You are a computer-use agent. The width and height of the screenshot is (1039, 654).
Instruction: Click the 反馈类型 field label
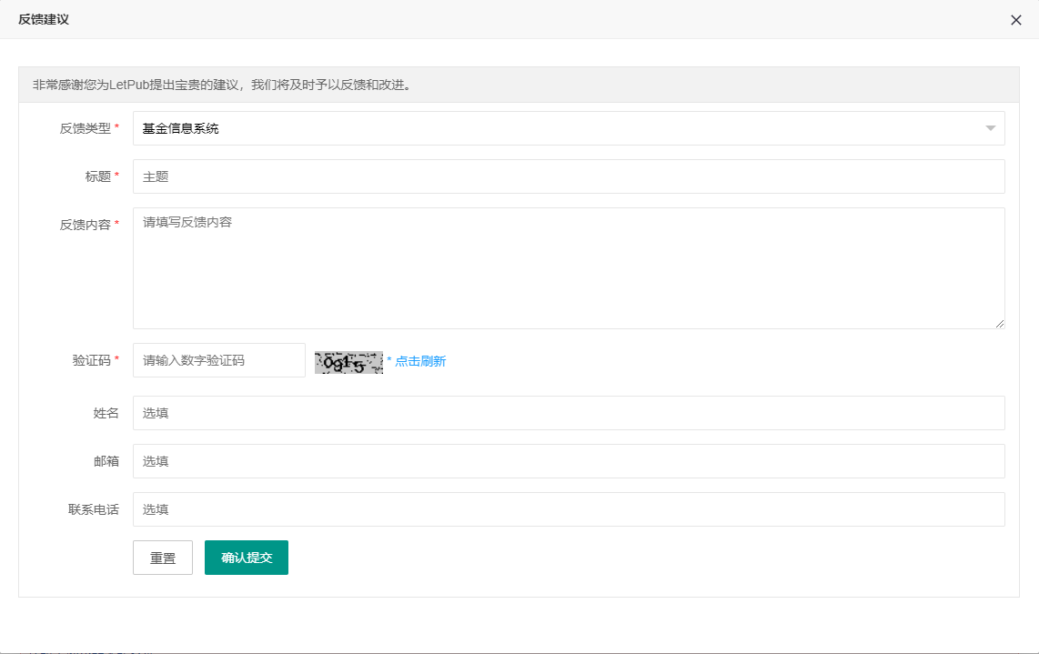(x=85, y=128)
